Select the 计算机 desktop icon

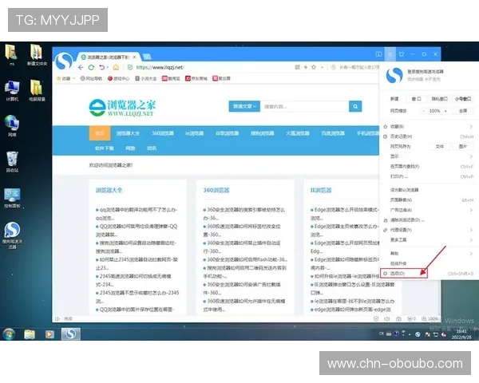tap(12, 91)
